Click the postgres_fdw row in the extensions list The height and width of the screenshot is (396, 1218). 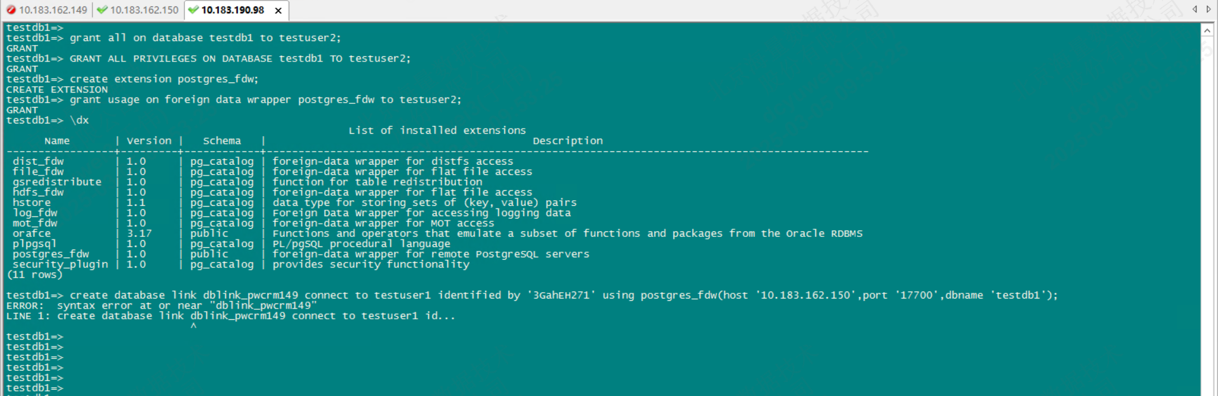pos(51,254)
